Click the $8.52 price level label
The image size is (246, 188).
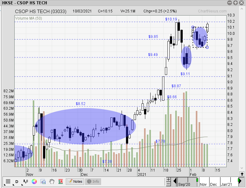point(80,104)
